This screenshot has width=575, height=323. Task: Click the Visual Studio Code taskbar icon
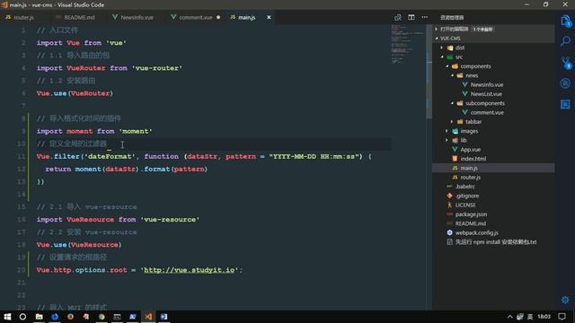148,317
